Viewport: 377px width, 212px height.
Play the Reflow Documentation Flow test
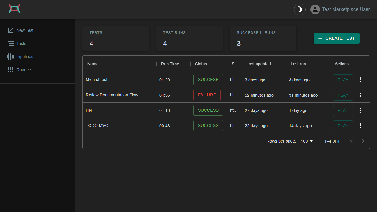pyautogui.click(x=343, y=95)
